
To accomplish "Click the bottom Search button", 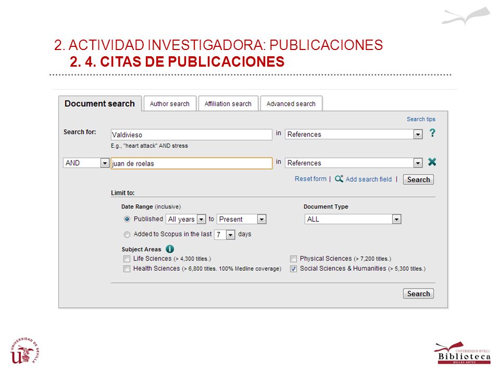I will coord(418,294).
